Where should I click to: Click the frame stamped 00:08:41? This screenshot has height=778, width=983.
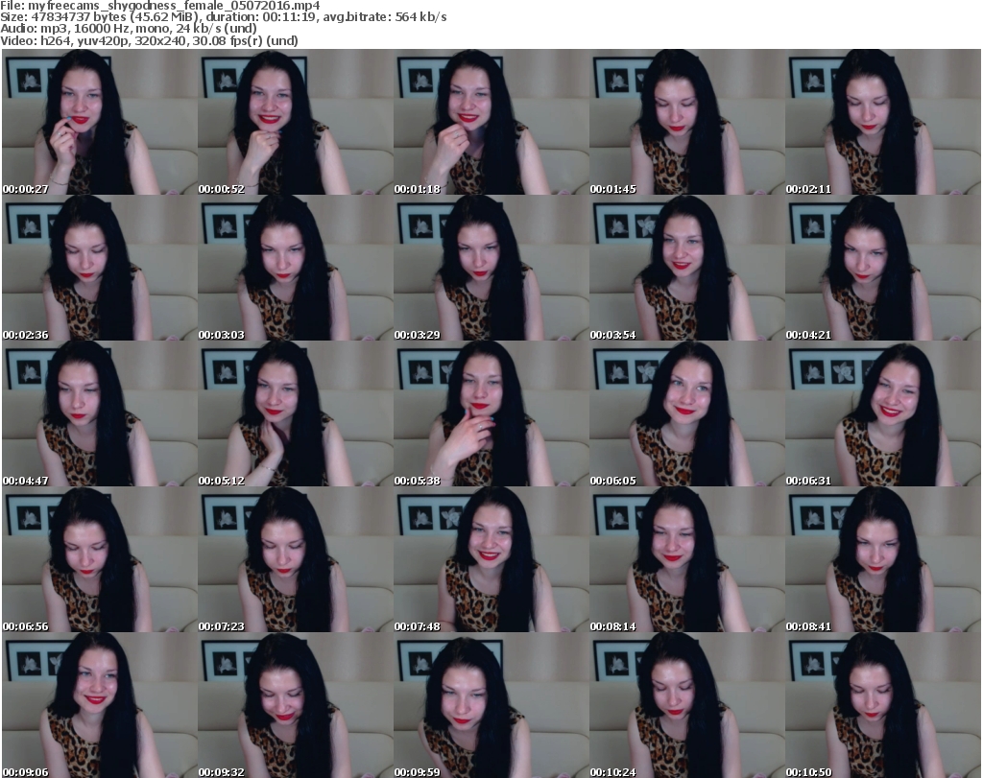point(883,559)
